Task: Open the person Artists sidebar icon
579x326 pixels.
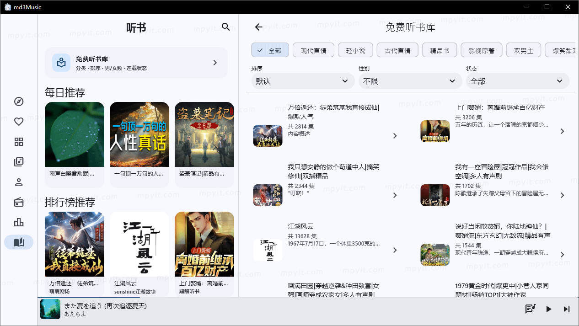Action: pyautogui.click(x=19, y=182)
